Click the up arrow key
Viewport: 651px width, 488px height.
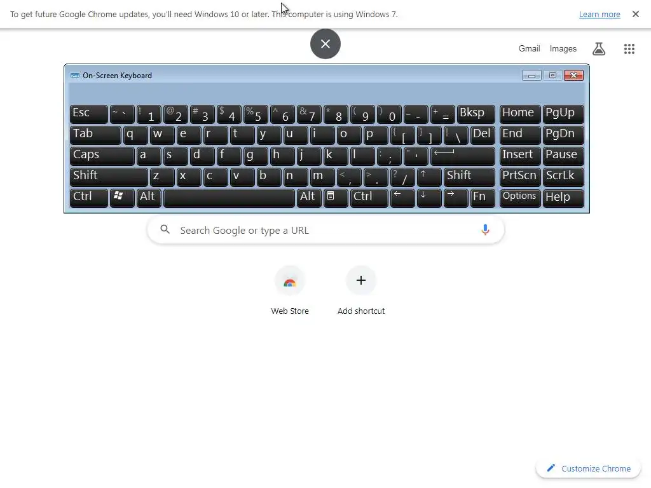coord(429,177)
